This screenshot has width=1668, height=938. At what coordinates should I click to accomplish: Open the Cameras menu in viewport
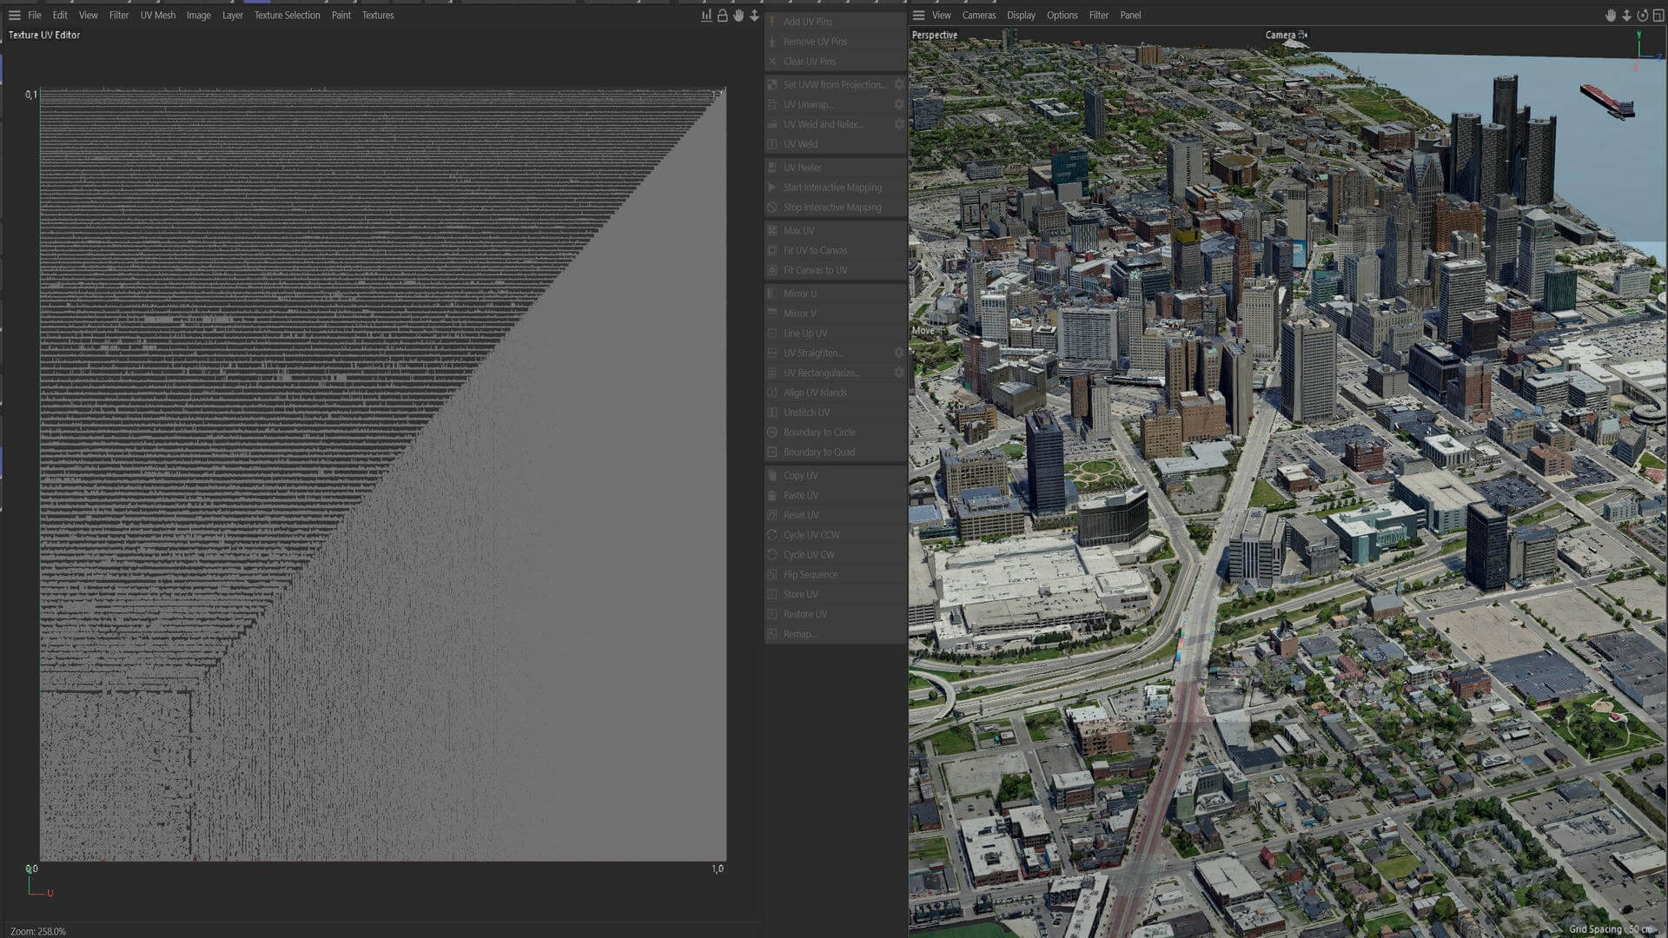[979, 16]
